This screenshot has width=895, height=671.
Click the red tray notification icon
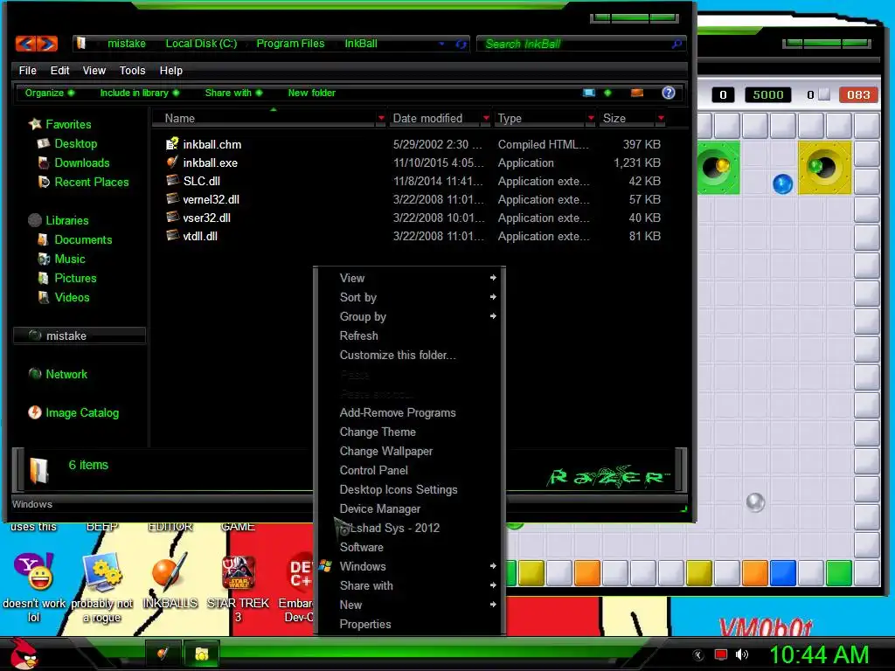coord(721,654)
